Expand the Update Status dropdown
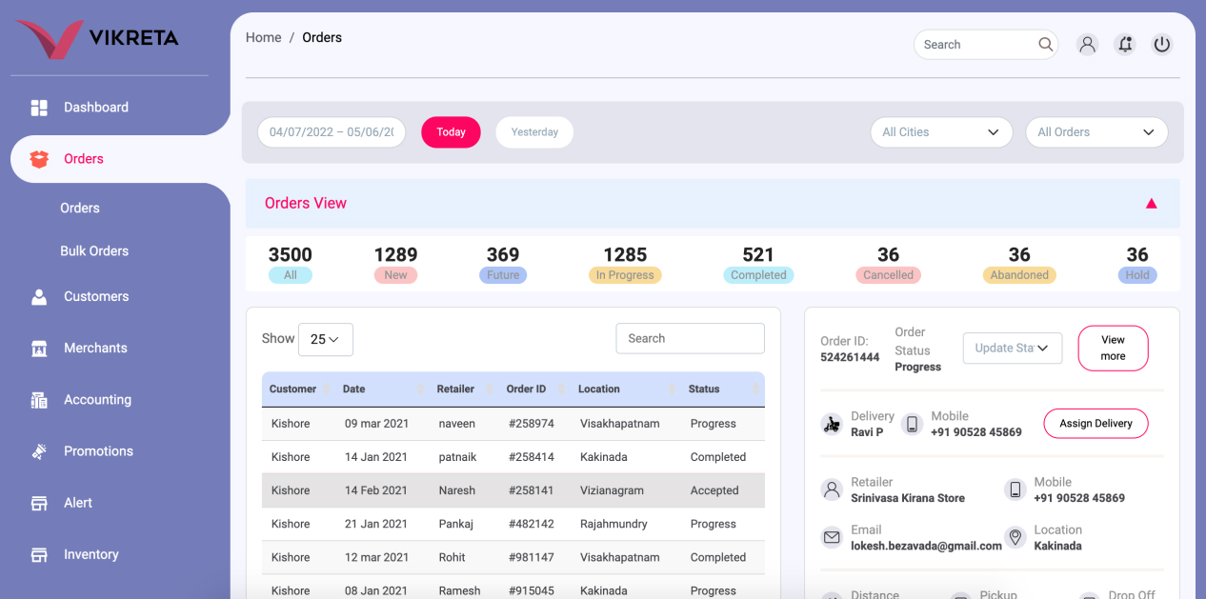The image size is (1206, 599). (x=1012, y=349)
